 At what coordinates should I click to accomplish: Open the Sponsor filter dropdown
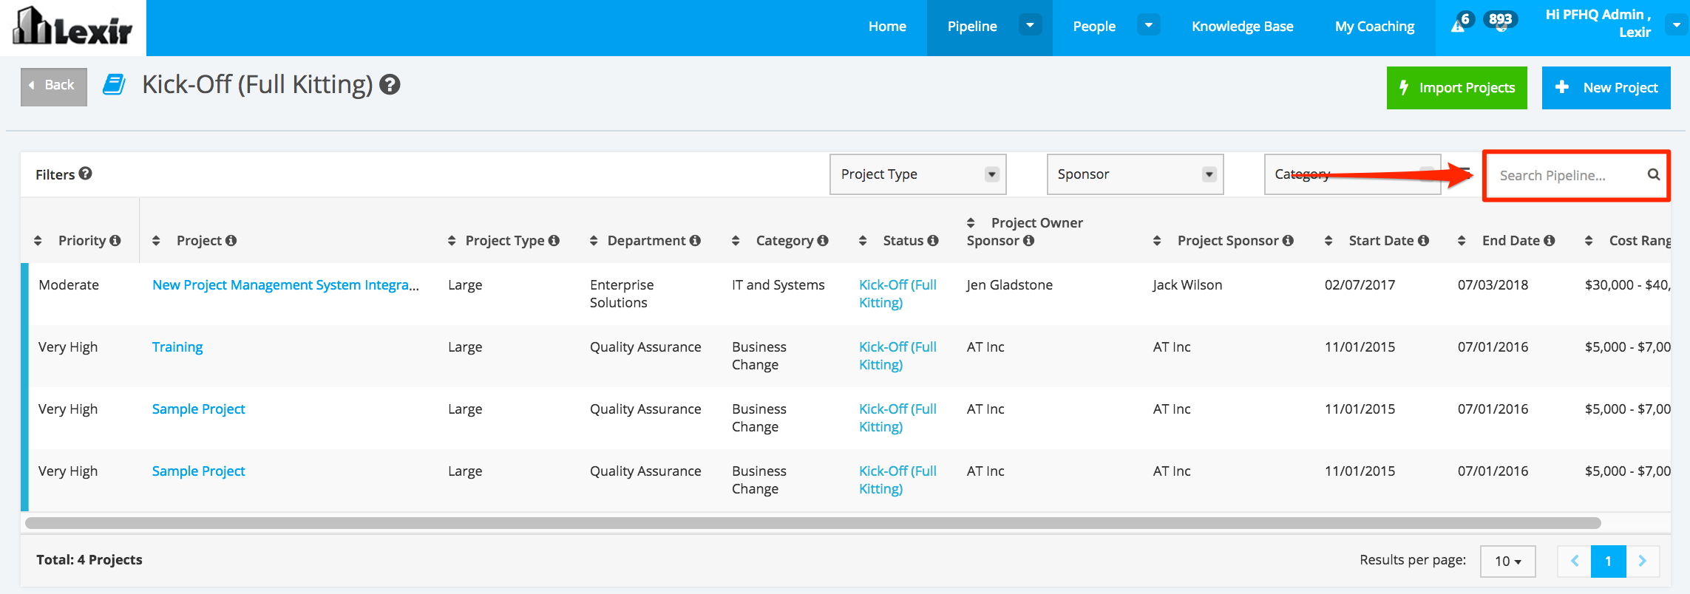(x=1135, y=174)
